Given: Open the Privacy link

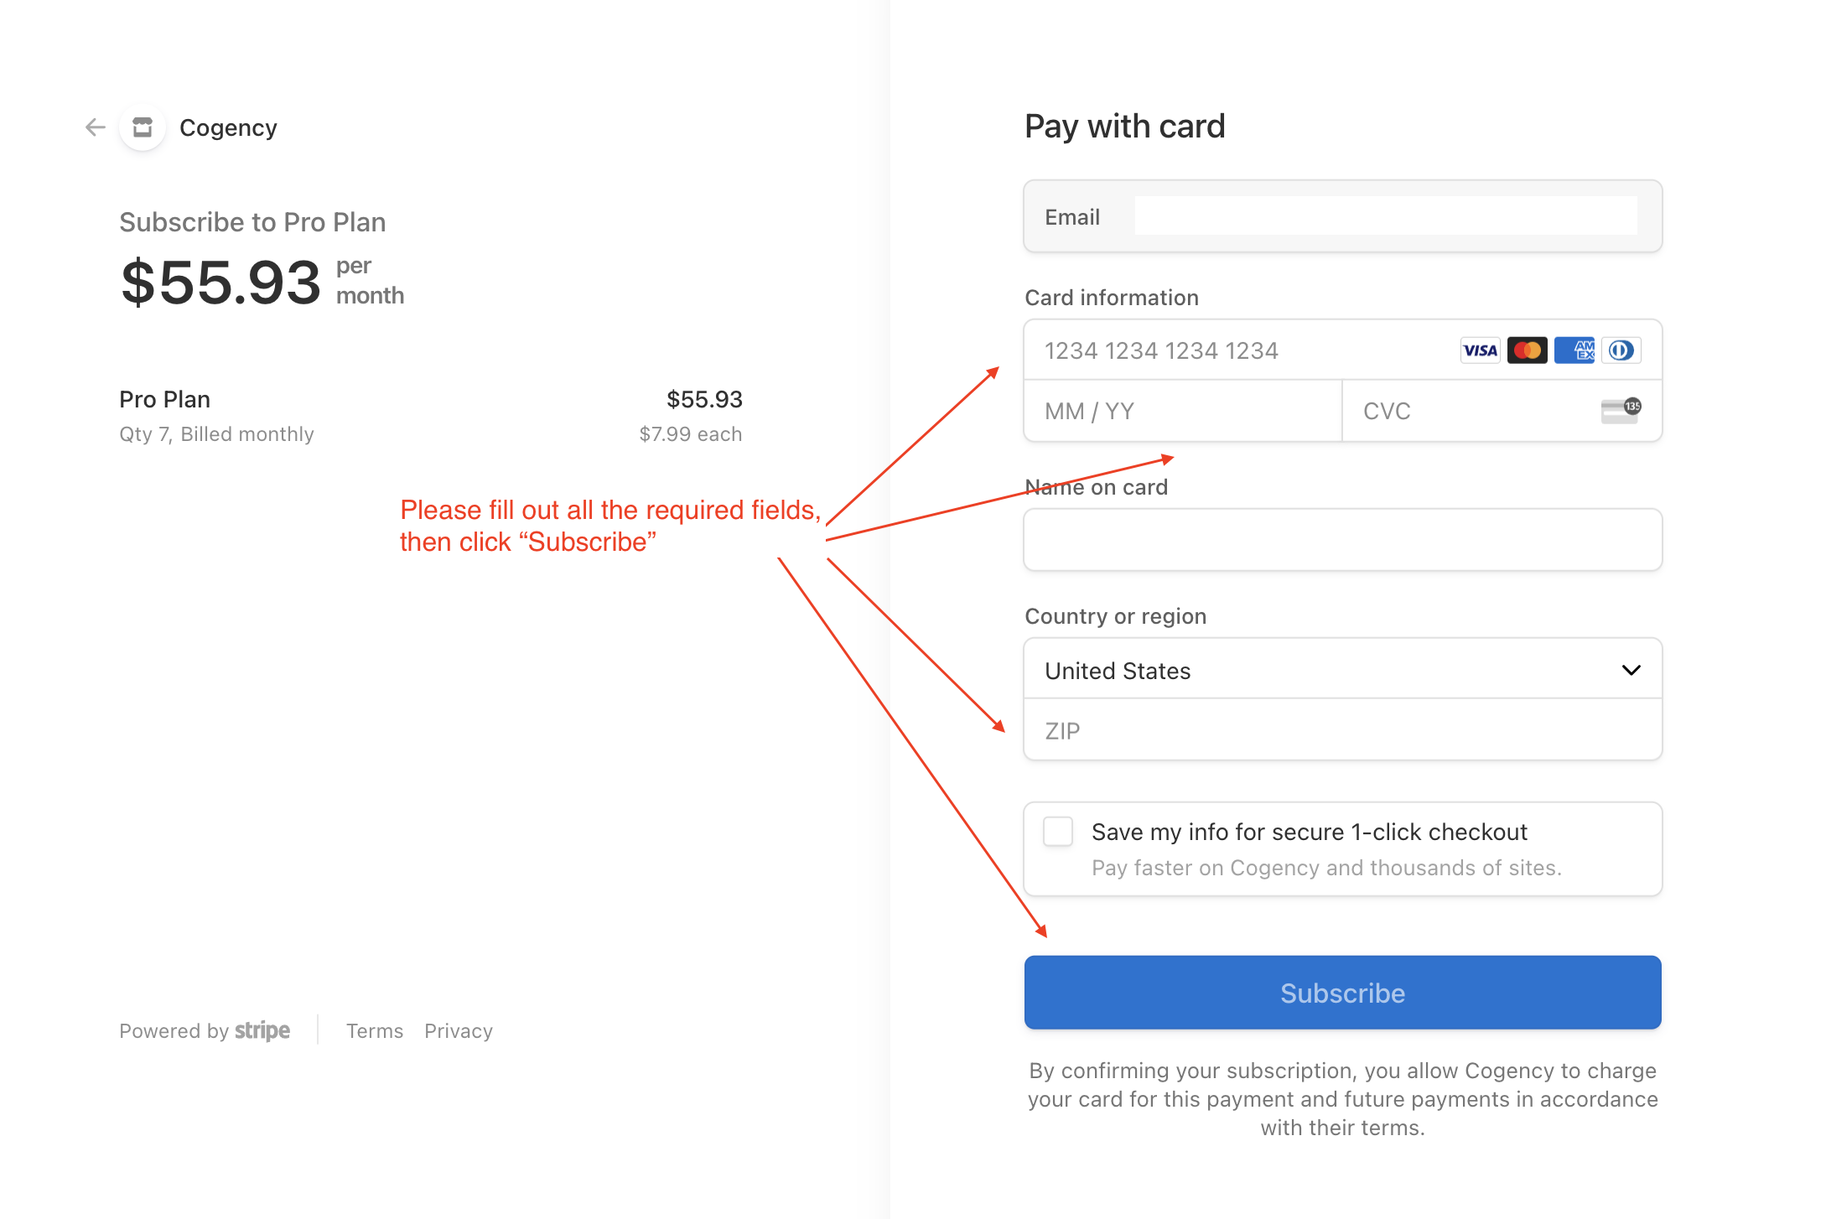Looking at the screenshot, I should click(458, 1030).
